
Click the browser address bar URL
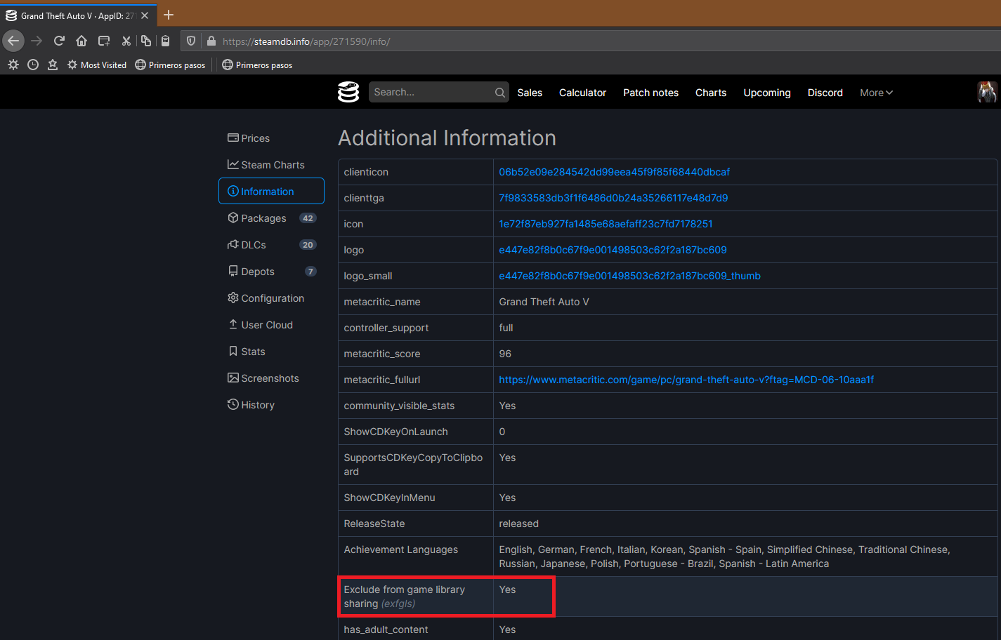point(306,41)
